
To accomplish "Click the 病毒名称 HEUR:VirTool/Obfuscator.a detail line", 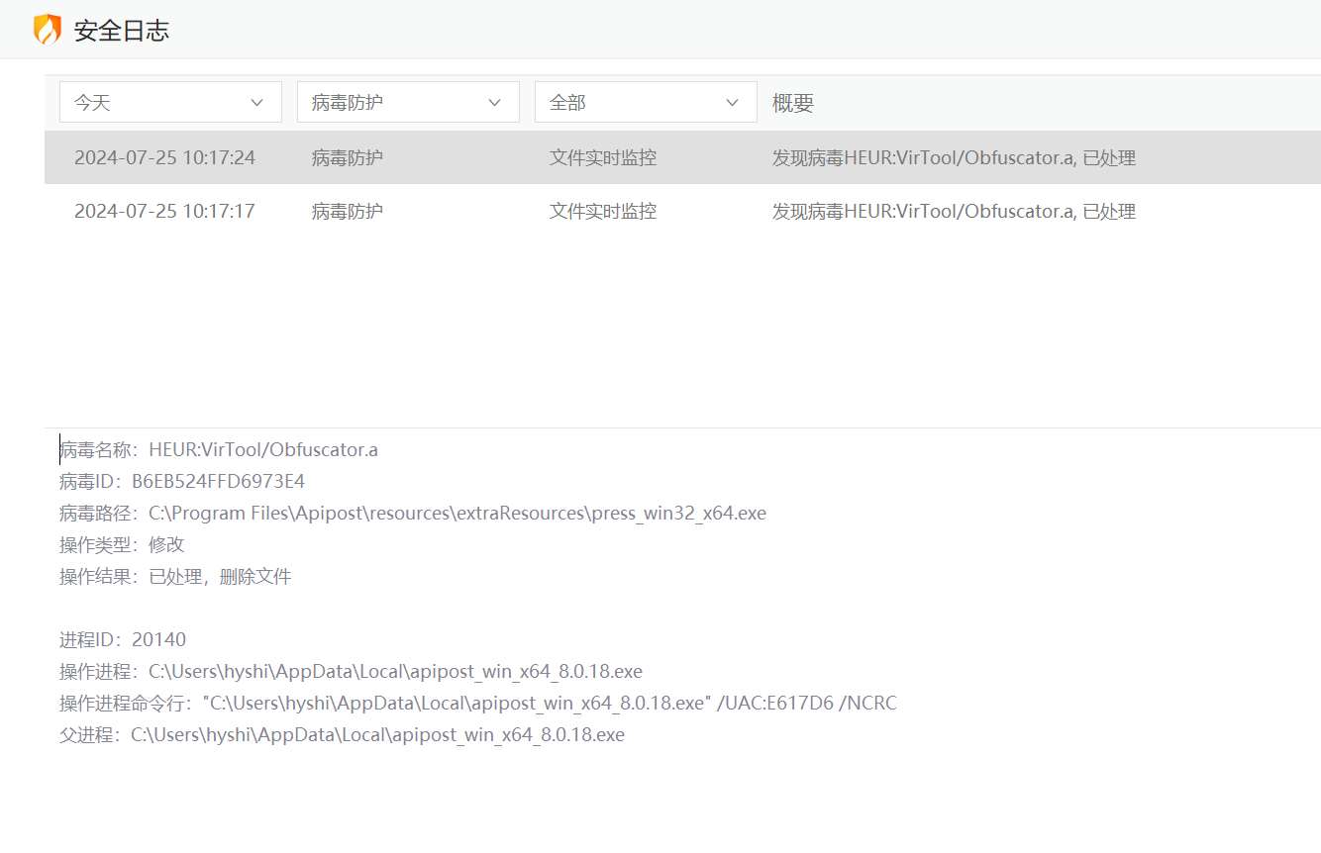I will (219, 450).
